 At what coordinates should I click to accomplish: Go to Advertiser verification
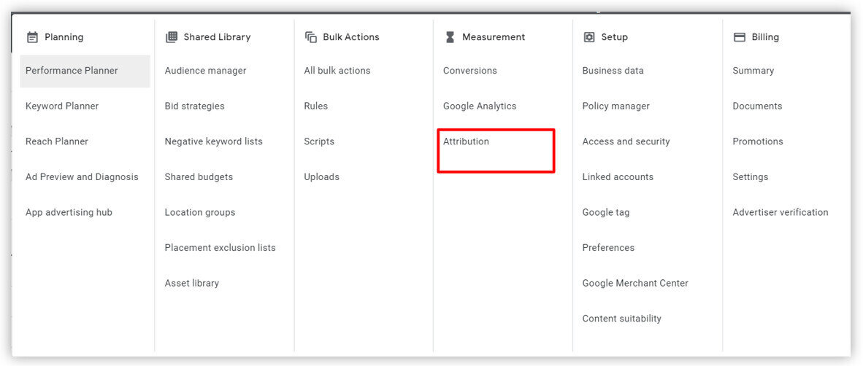tap(780, 212)
